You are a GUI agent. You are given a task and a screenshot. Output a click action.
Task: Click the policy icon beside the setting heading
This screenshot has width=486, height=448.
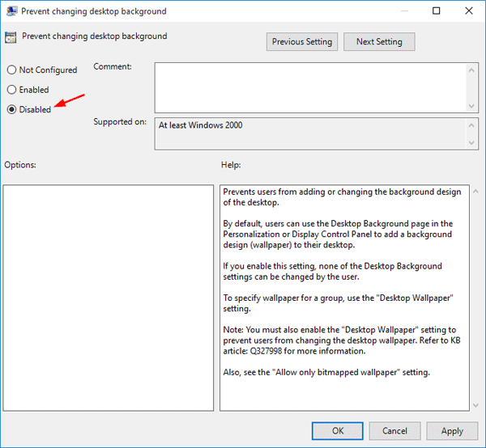[11, 36]
